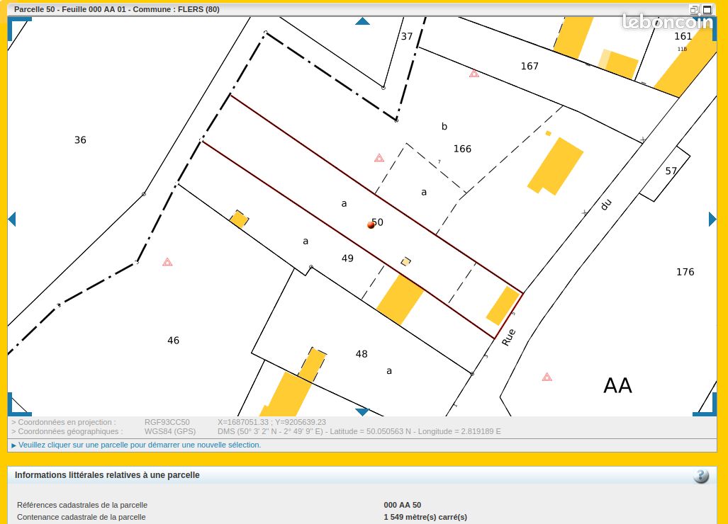Click the WGS84 (GPS) label
This screenshot has height=524, width=728.
pyautogui.click(x=170, y=431)
